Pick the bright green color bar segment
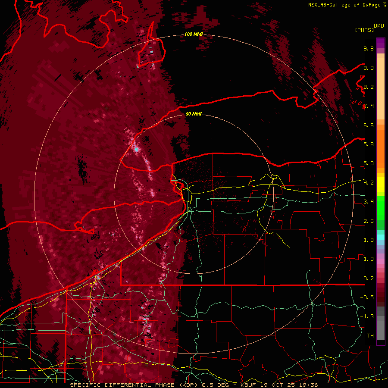The image size is (388, 388). [x=381, y=208]
